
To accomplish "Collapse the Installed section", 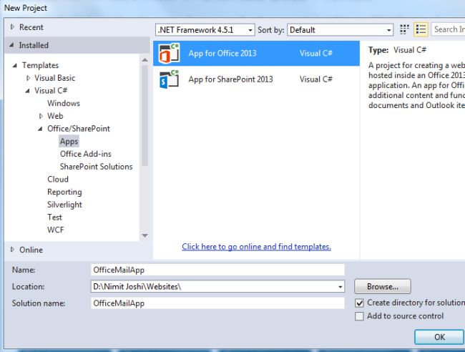I will [11, 45].
